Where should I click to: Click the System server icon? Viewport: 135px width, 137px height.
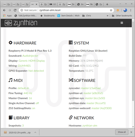point(71,42)
